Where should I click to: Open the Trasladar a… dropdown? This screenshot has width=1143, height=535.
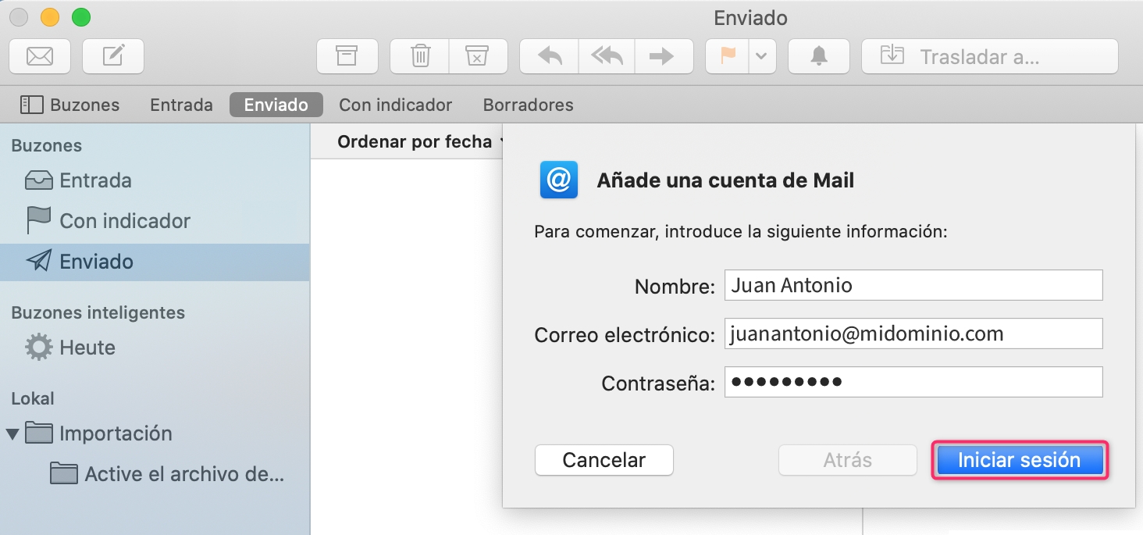(x=989, y=56)
